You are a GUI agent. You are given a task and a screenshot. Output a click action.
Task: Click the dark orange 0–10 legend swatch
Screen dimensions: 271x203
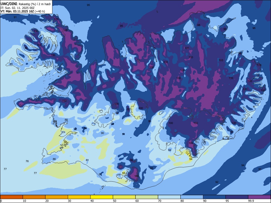pos(11,197)
